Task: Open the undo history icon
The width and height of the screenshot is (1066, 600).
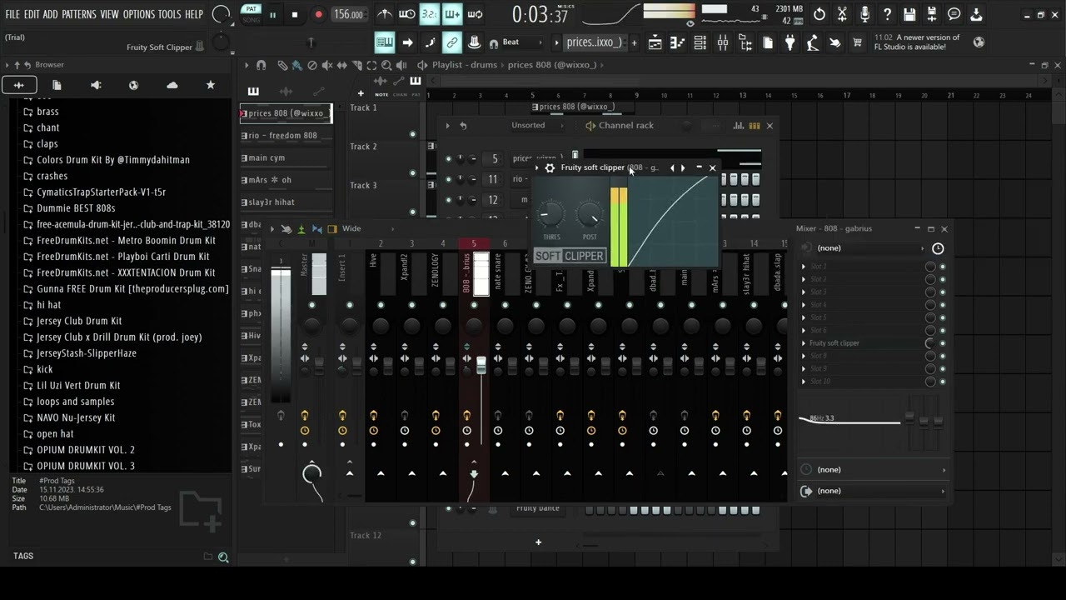Action: (819, 14)
